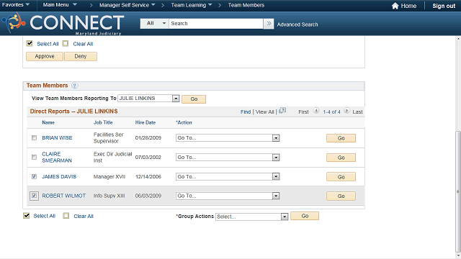Open the Favorites menu

pos(16,5)
